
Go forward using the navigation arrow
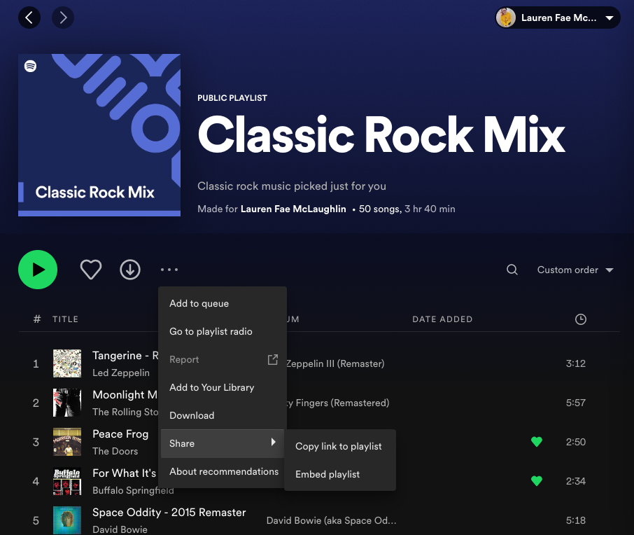click(63, 18)
